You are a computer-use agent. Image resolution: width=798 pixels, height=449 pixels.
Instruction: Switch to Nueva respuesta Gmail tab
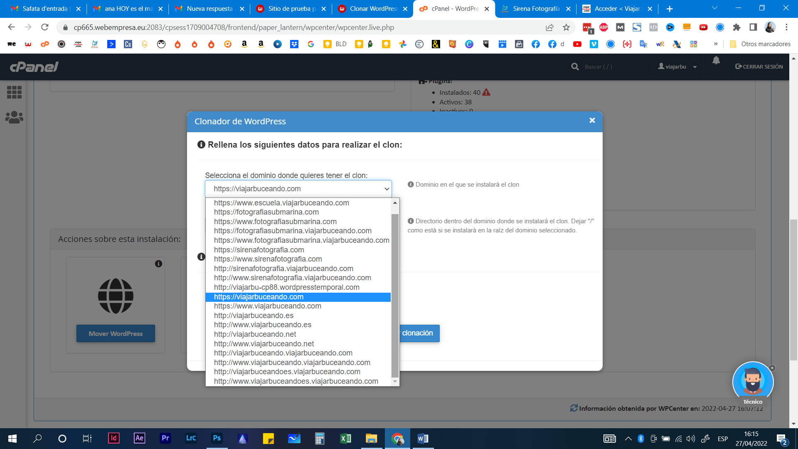(209, 9)
